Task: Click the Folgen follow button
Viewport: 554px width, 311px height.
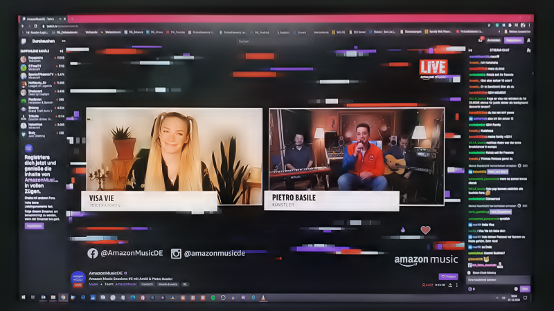Action: click(449, 276)
